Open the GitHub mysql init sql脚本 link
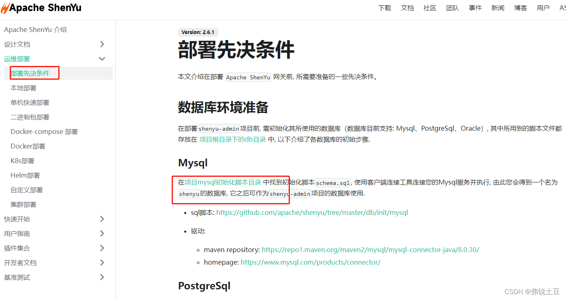Image resolution: width=566 pixels, height=299 pixels. 312,212
